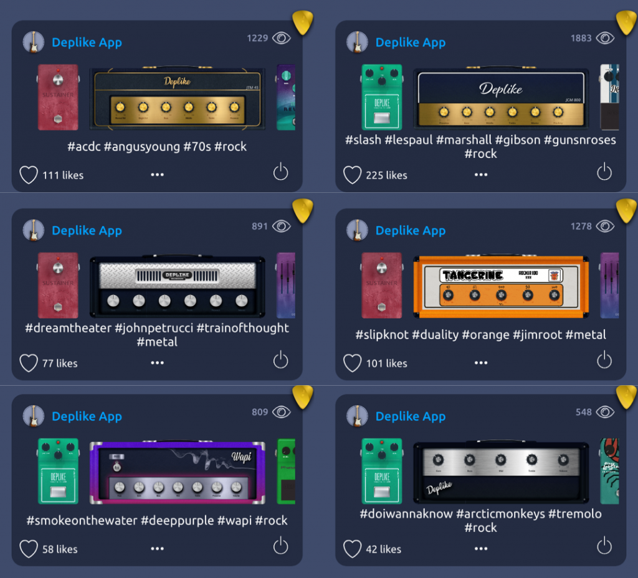Click eye views icon next to 1883
Screen dimensions: 638x578
[605, 38]
